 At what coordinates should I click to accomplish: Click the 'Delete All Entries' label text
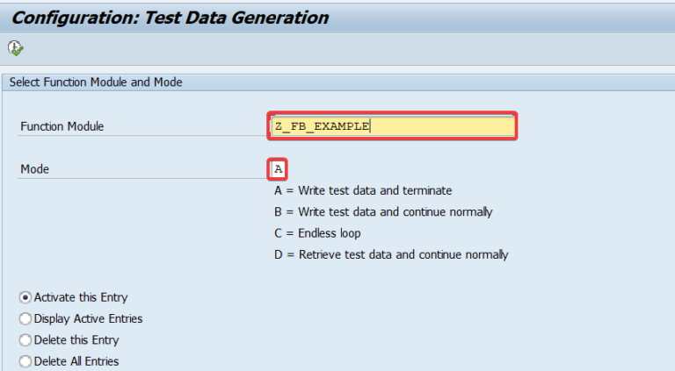pyautogui.click(x=76, y=360)
